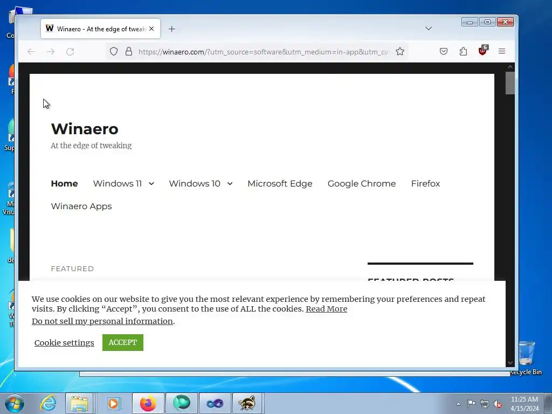
Task: Click the scrollbar up arrow
Action: point(510,66)
